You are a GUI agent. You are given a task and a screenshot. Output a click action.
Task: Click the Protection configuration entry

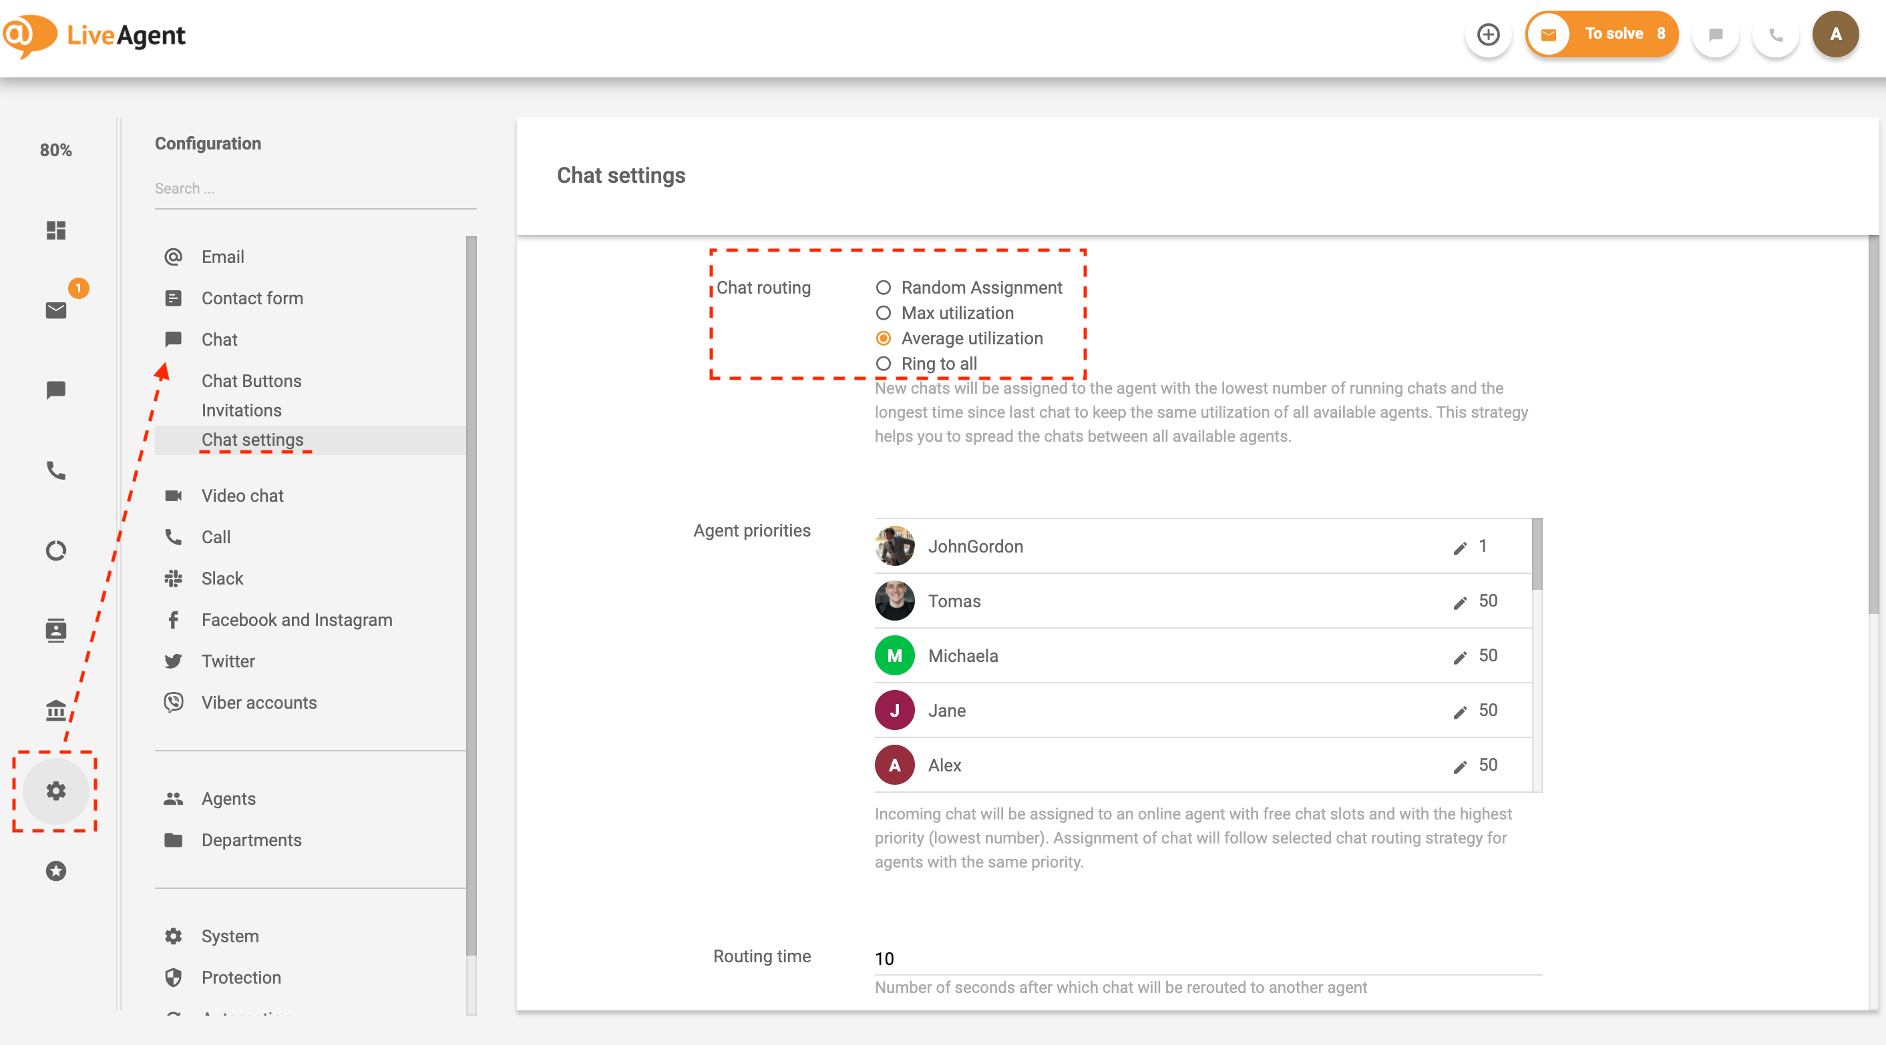pos(241,977)
